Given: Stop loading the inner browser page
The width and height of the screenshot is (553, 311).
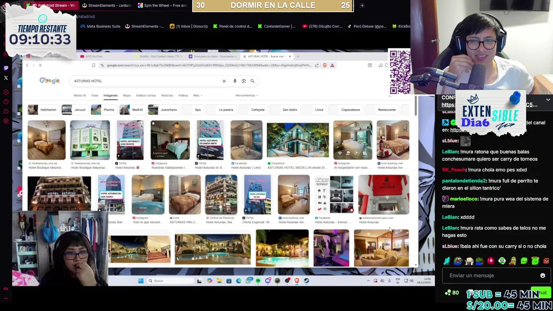Looking at the screenshot, I should (x=40, y=65).
